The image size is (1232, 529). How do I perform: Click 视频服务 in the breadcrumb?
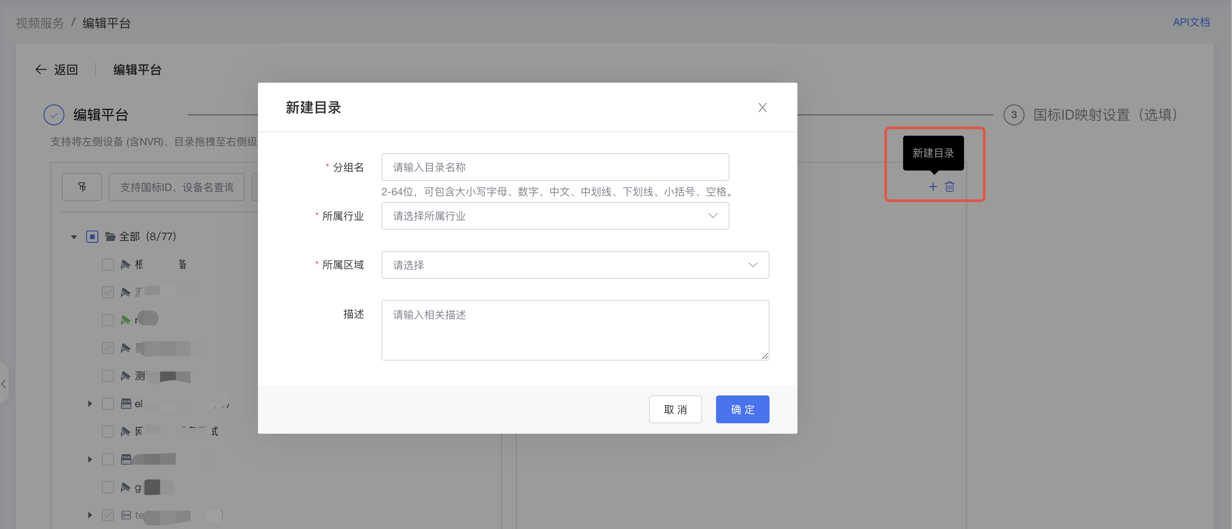[x=40, y=23]
